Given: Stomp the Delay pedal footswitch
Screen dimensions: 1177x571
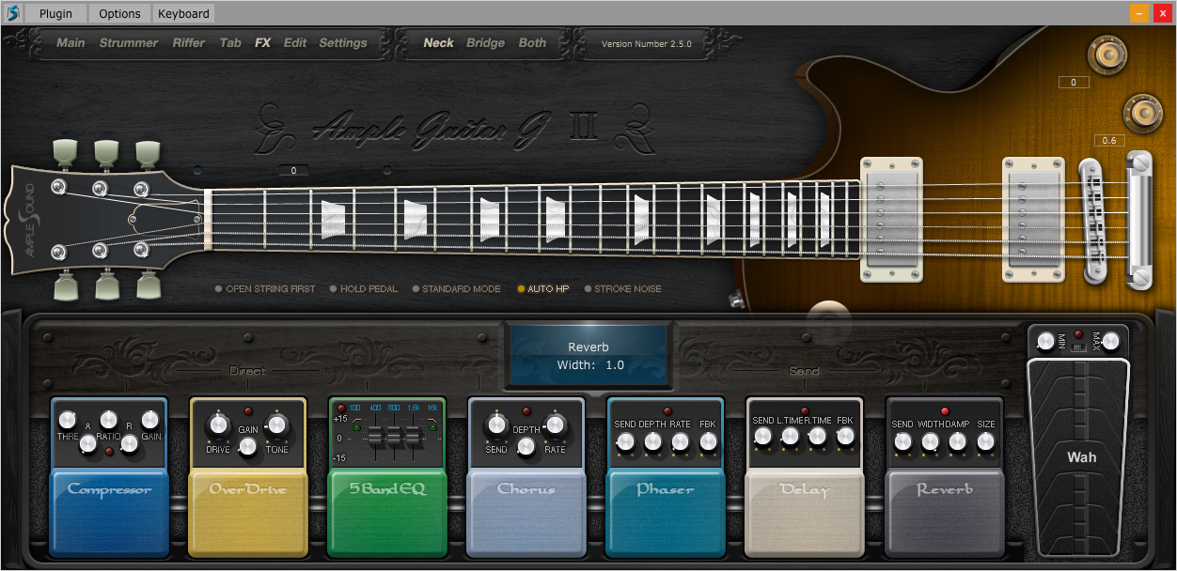Looking at the screenshot, I should click(x=805, y=511).
